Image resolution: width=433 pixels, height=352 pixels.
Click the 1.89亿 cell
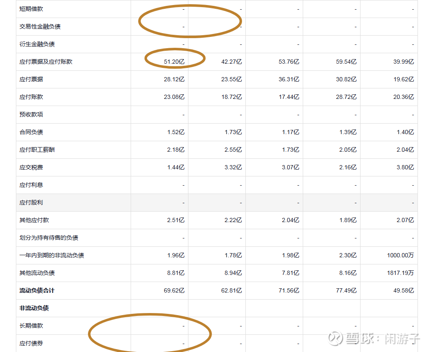pos(348,220)
